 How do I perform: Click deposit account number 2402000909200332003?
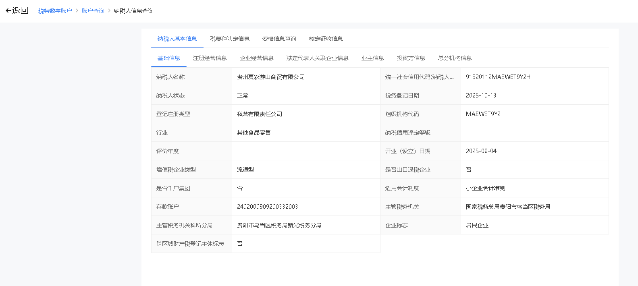click(267, 207)
